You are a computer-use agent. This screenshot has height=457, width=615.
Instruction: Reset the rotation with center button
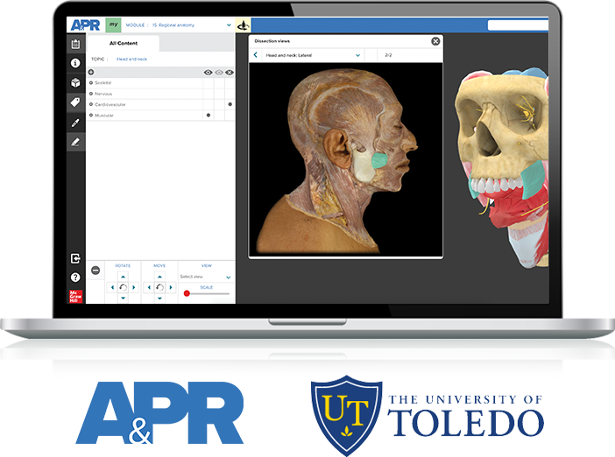(123, 287)
